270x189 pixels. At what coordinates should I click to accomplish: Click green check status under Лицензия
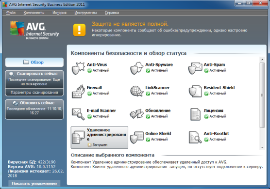(206, 116)
